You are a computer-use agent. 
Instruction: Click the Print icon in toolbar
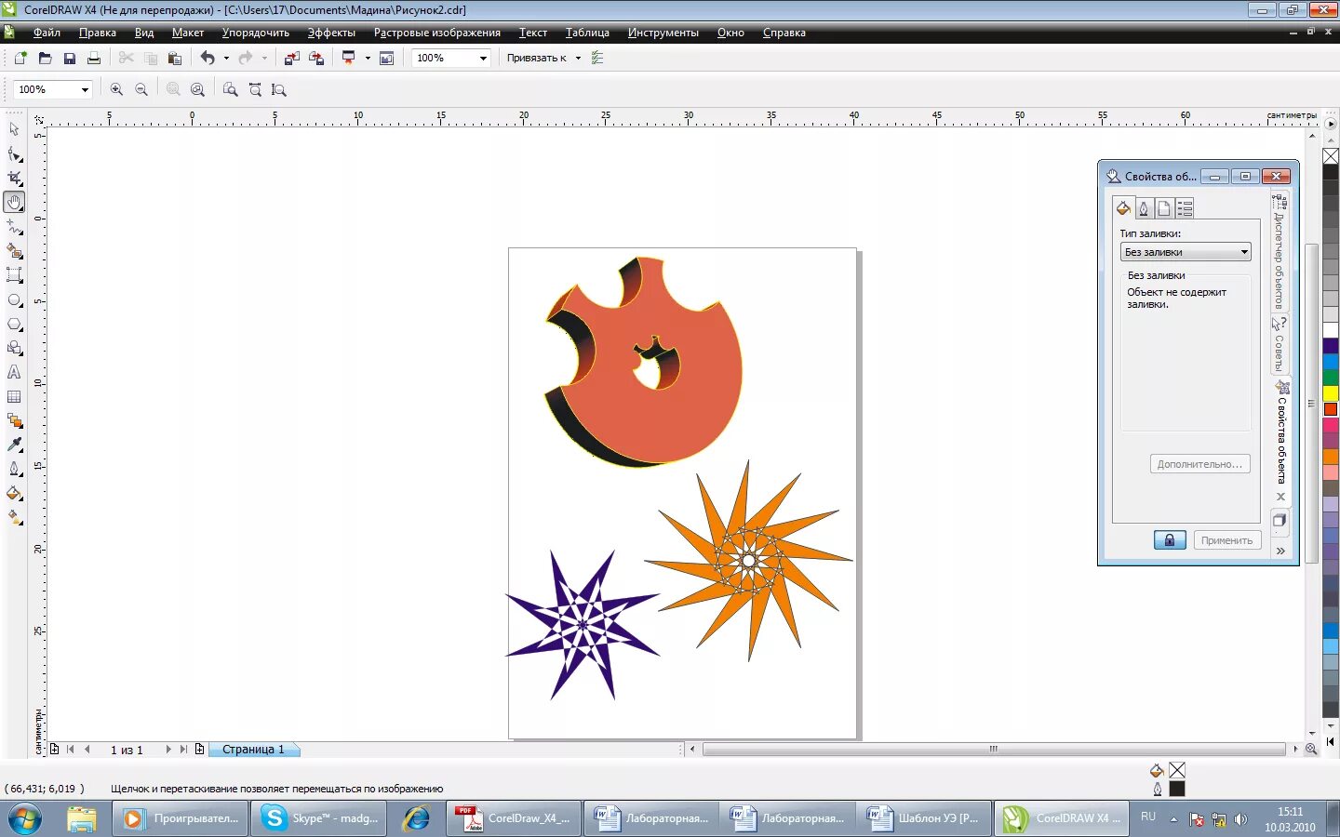coord(94,58)
